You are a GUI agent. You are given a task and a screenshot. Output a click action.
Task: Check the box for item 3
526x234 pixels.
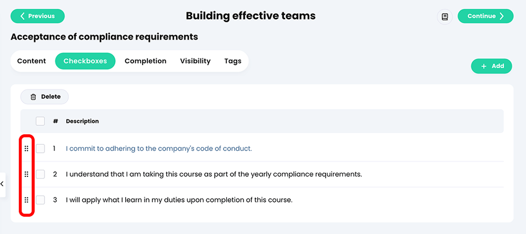tap(41, 200)
